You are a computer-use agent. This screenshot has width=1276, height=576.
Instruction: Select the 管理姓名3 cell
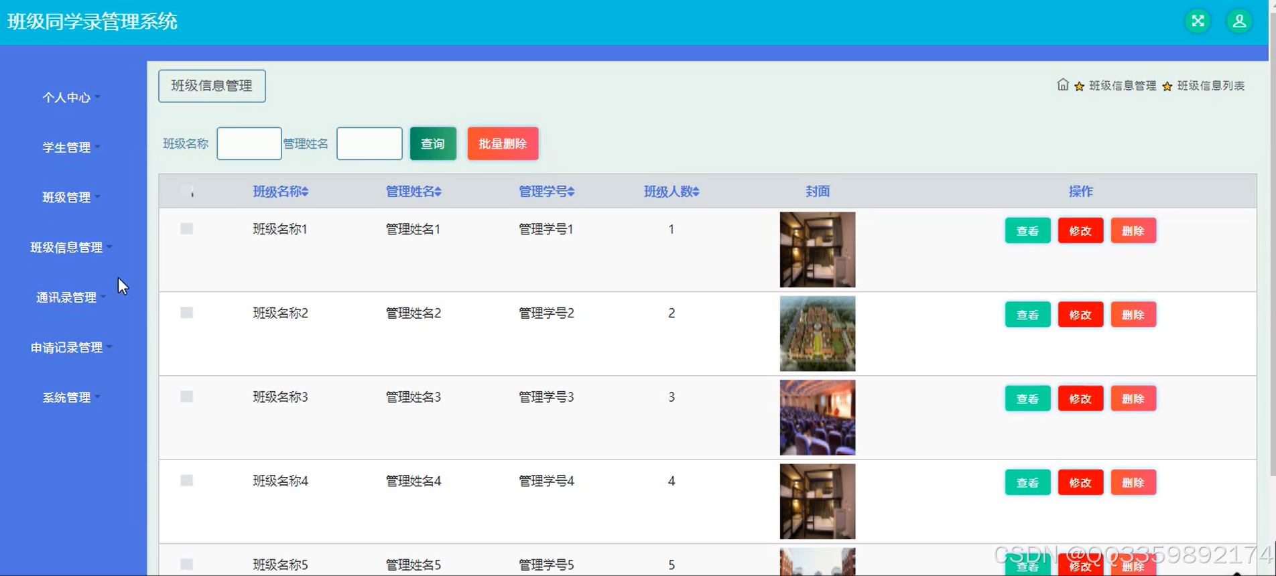pos(413,397)
